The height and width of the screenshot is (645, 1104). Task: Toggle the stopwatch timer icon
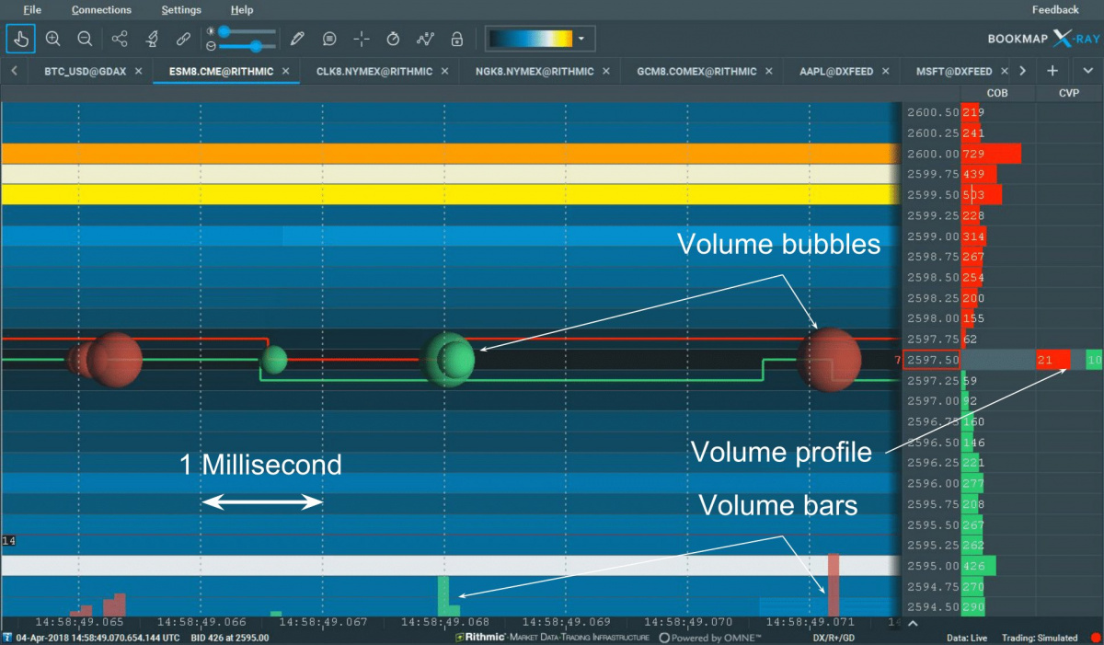393,39
